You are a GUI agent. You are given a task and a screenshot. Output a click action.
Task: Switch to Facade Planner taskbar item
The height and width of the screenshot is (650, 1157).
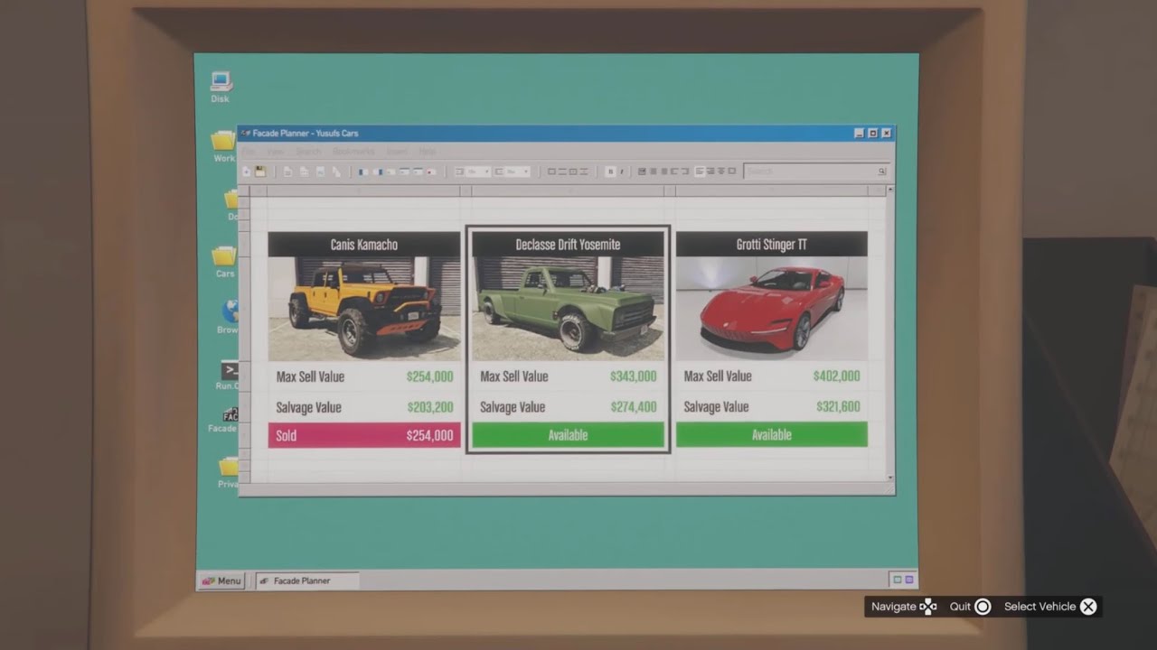click(307, 580)
